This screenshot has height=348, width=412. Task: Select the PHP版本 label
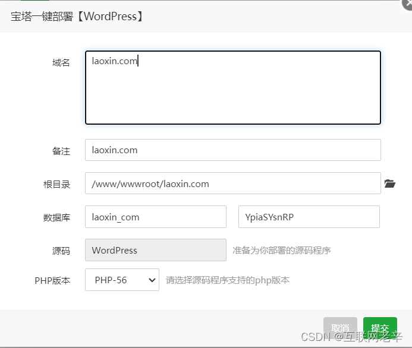[x=52, y=280]
